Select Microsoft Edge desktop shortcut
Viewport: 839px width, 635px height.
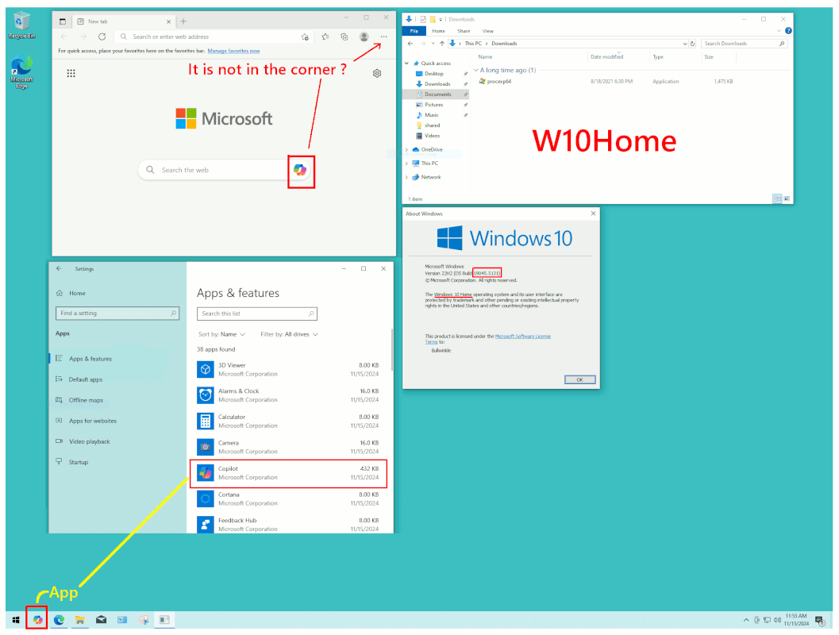[x=21, y=71]
